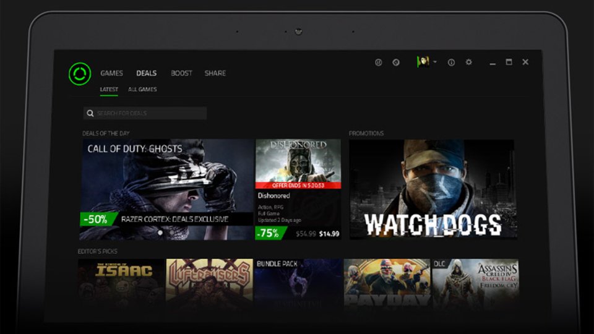Open the Call of Duty: Ghosts banner
The image size is (594, 334).
tap(166, 189)
